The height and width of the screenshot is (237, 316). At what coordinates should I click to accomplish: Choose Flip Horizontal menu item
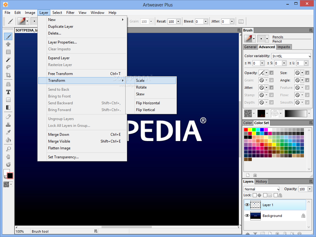point(151,103)
